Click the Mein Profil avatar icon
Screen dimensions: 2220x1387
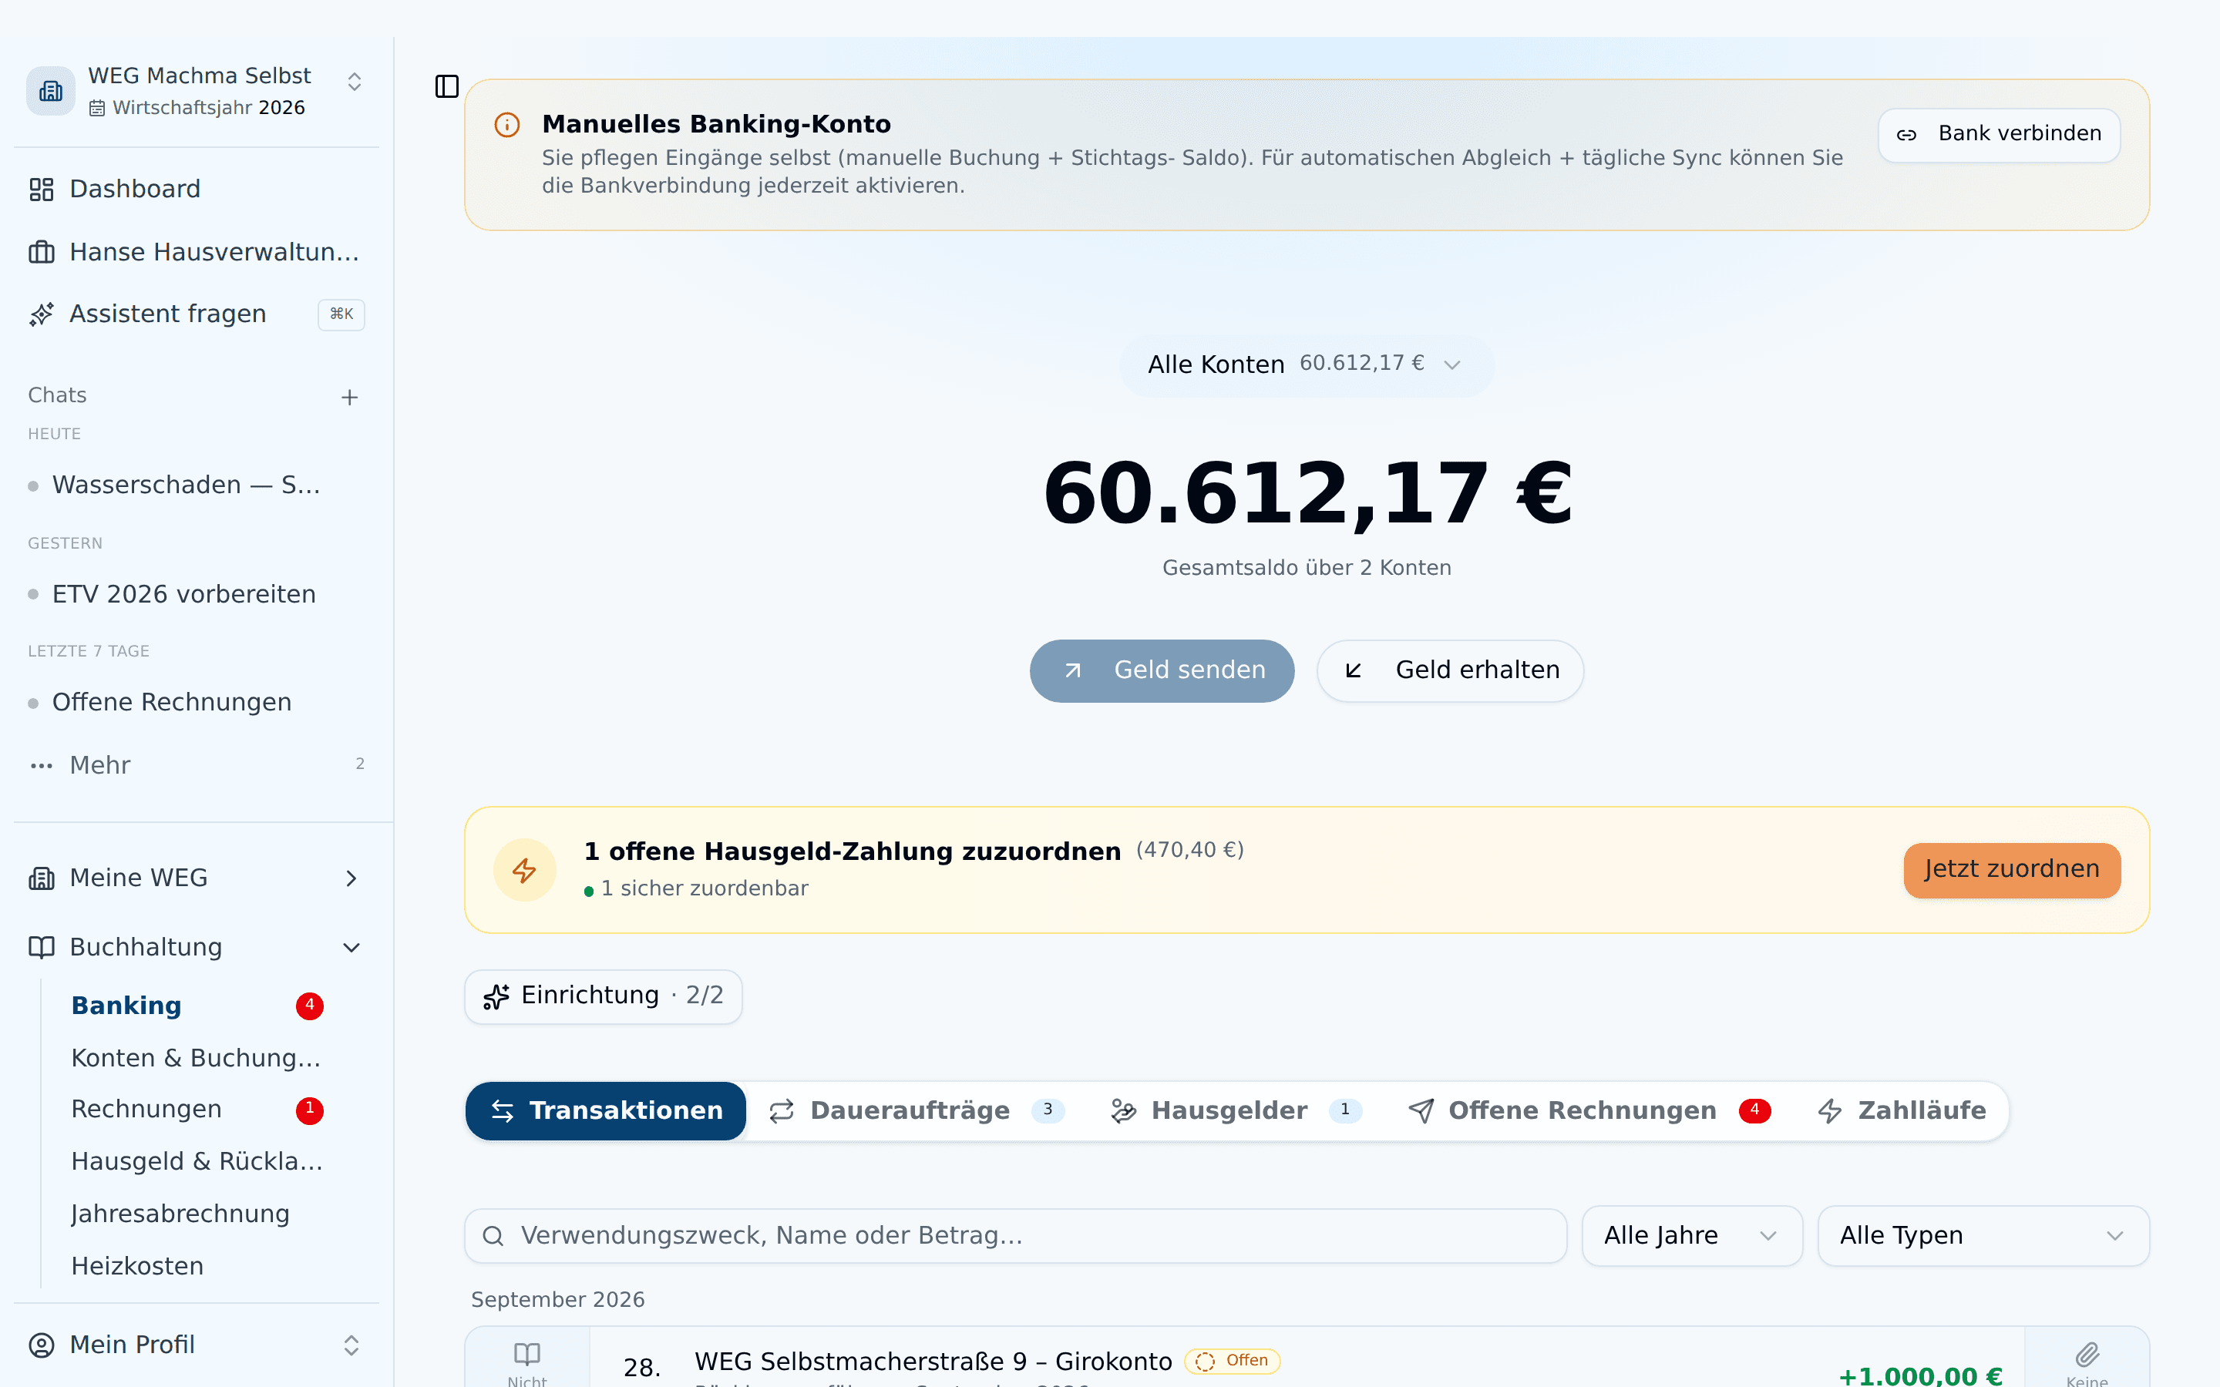coord(42,1345)
